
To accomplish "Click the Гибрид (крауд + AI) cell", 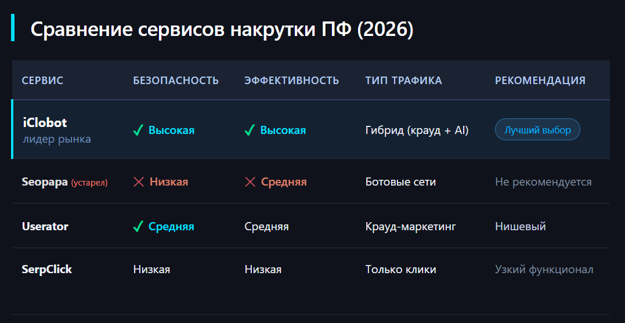I will 417,130.
